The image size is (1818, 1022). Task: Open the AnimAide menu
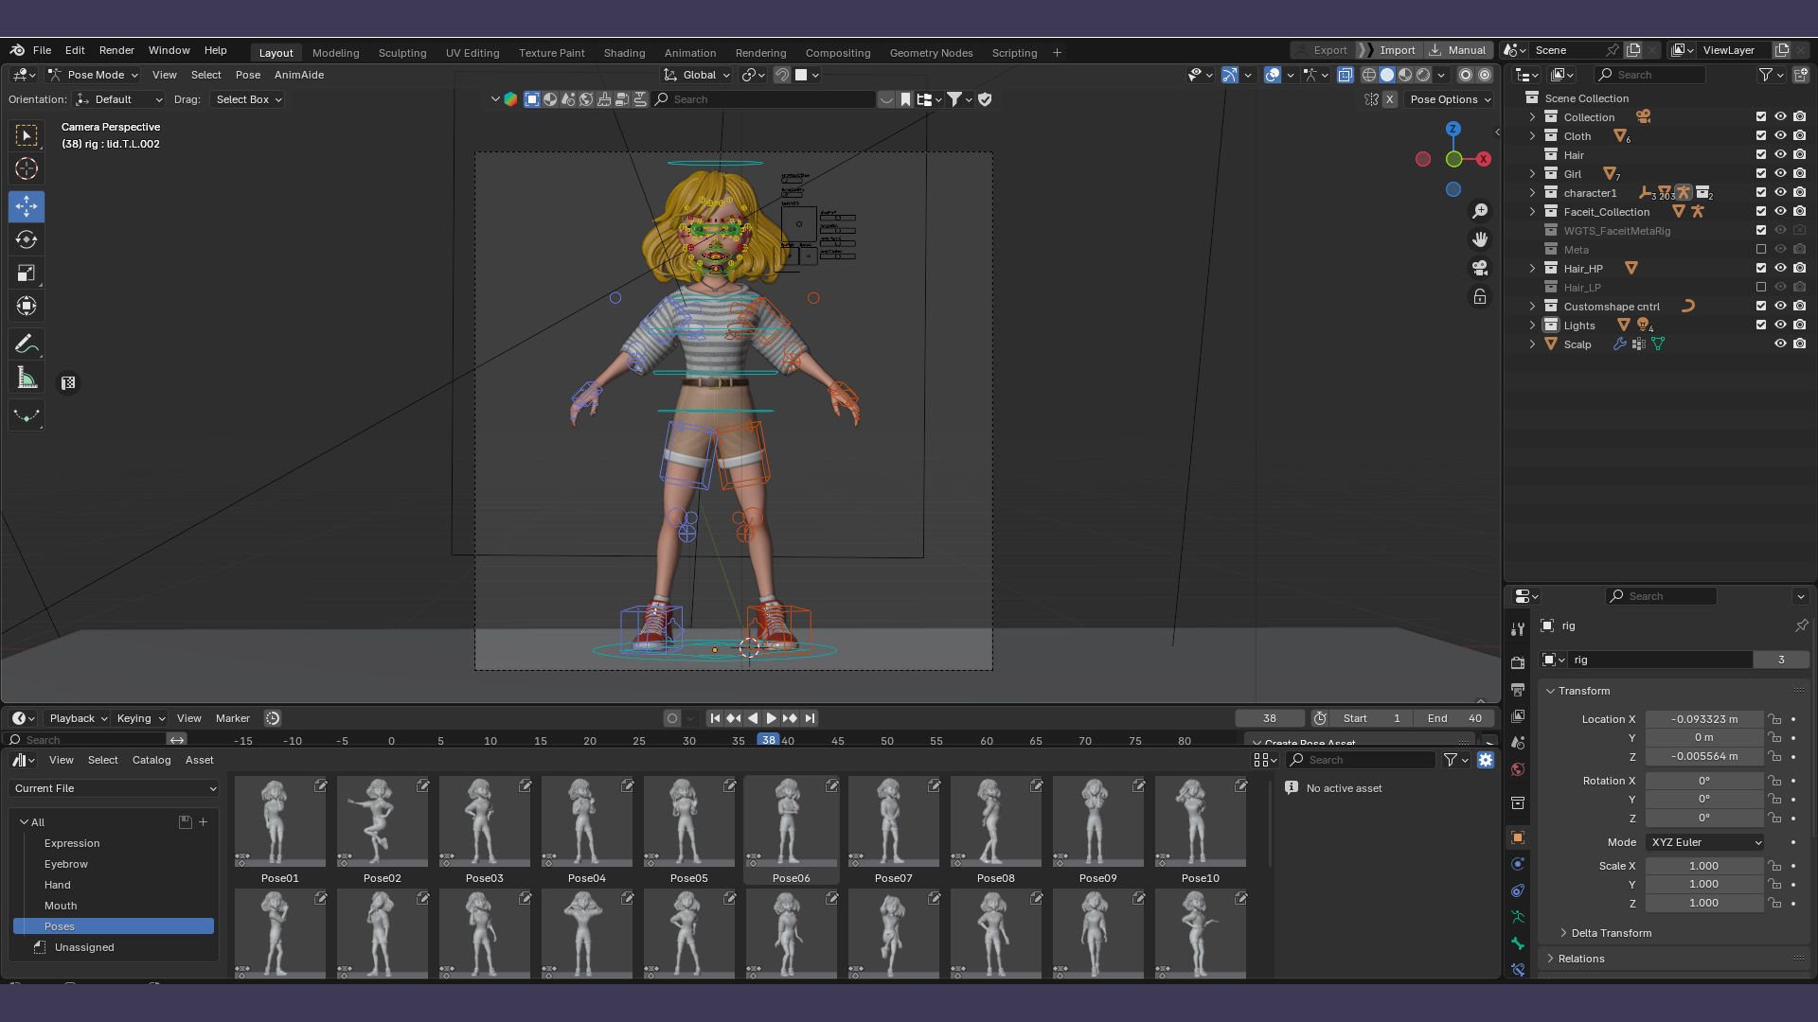click(299, 75)
